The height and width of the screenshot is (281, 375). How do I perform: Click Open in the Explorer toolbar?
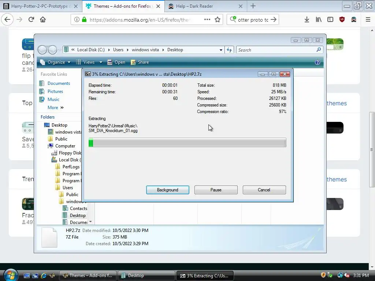pyautogui.click(x=116, y=62)
